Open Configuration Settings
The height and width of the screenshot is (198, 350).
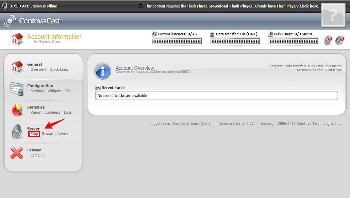click(37, 91)
